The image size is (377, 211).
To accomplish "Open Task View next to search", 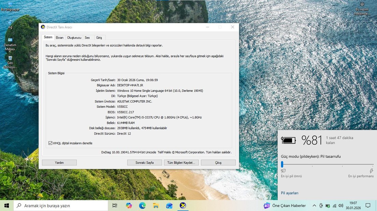I will [x=114, y=205].
